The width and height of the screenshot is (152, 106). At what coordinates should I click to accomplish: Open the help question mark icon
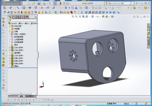pyautogui.click(x=137, y=3)
